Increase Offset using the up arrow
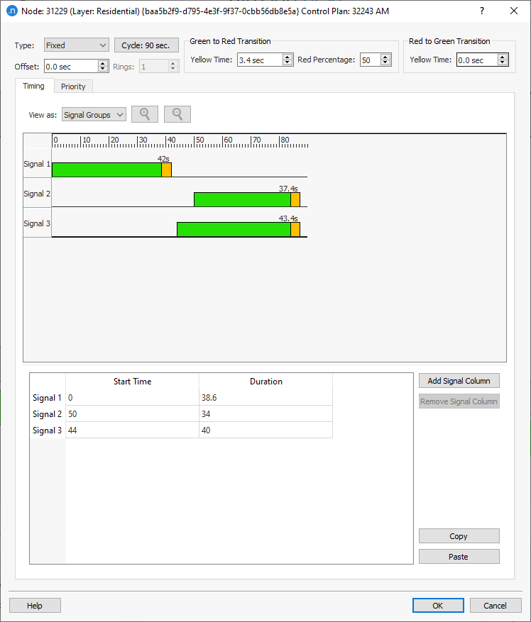The height and width of the screenshot is (622, 531). pos(103,63)
